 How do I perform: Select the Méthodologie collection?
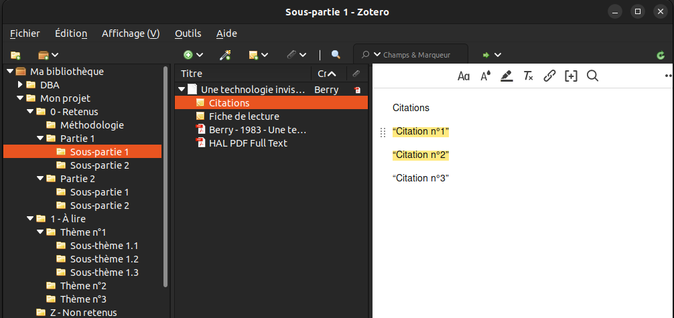tap(92, 125)
